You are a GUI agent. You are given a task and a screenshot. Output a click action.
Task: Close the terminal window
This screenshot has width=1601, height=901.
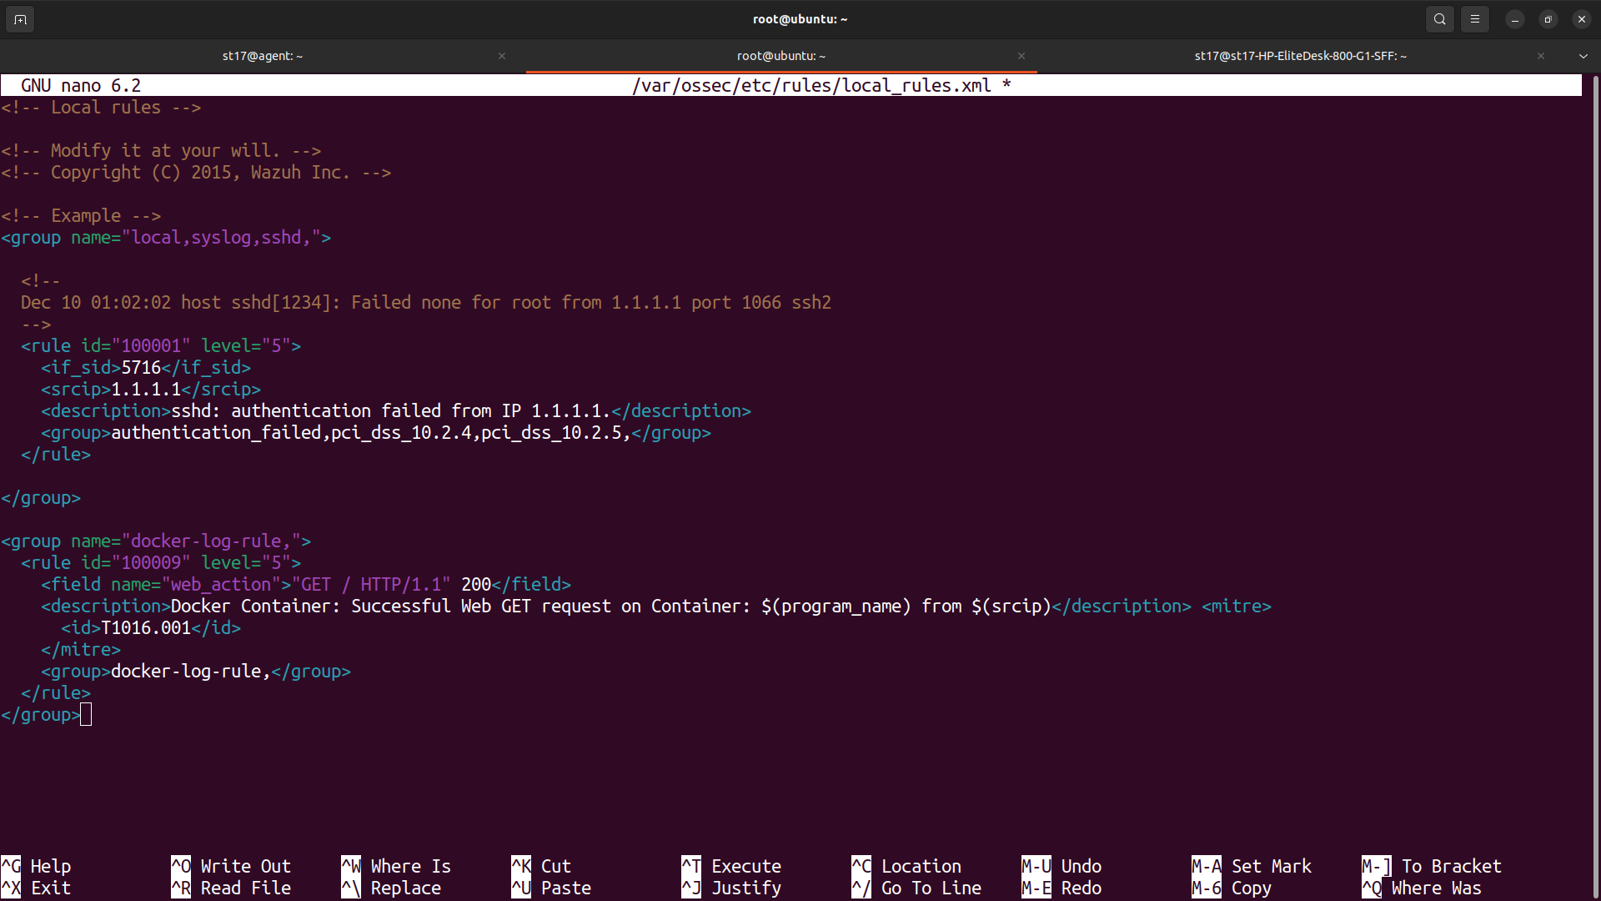(x=1582, y=19)
